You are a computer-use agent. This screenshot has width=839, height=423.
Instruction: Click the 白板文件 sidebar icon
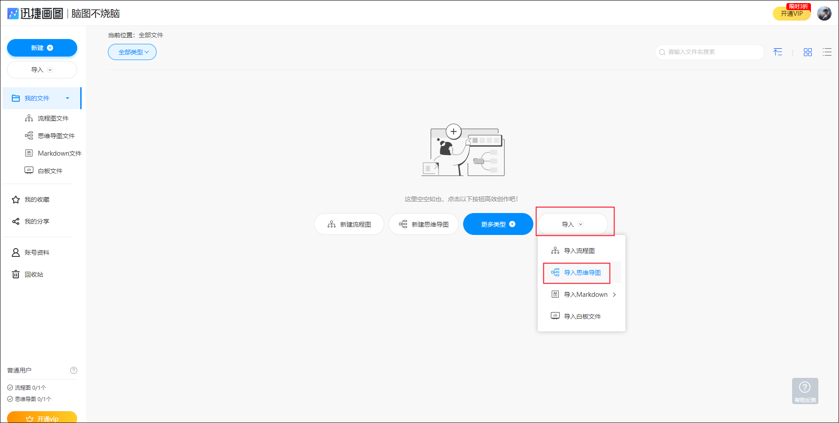tap(29, 171)
